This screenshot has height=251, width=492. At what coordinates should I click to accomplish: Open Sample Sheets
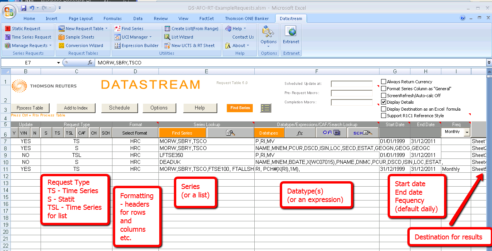pyautogui.click(x=77, y=37)
